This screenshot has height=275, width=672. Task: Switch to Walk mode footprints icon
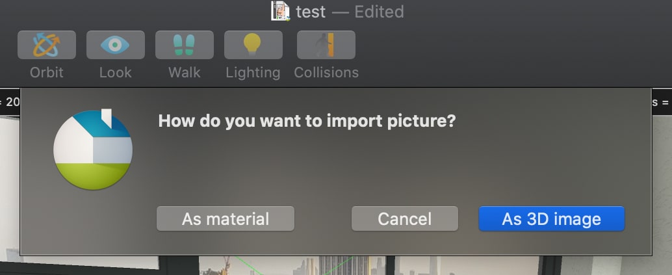tap(185, 45)
